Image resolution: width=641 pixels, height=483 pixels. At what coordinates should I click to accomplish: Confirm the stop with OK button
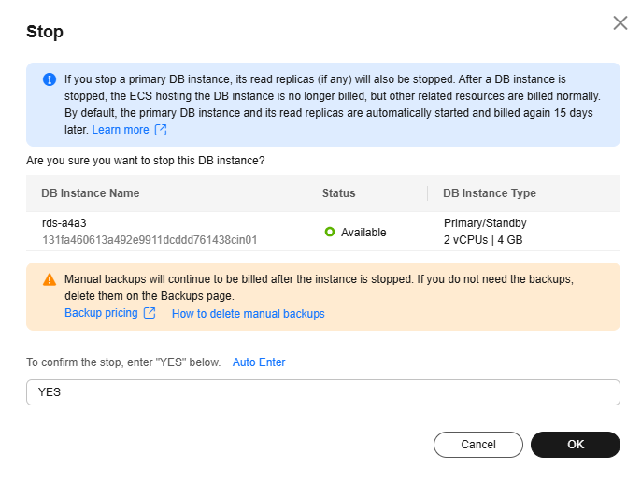576,445
